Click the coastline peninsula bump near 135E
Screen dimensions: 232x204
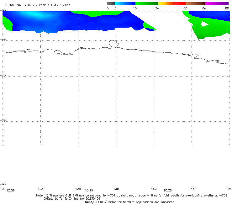tap(113, 44)
